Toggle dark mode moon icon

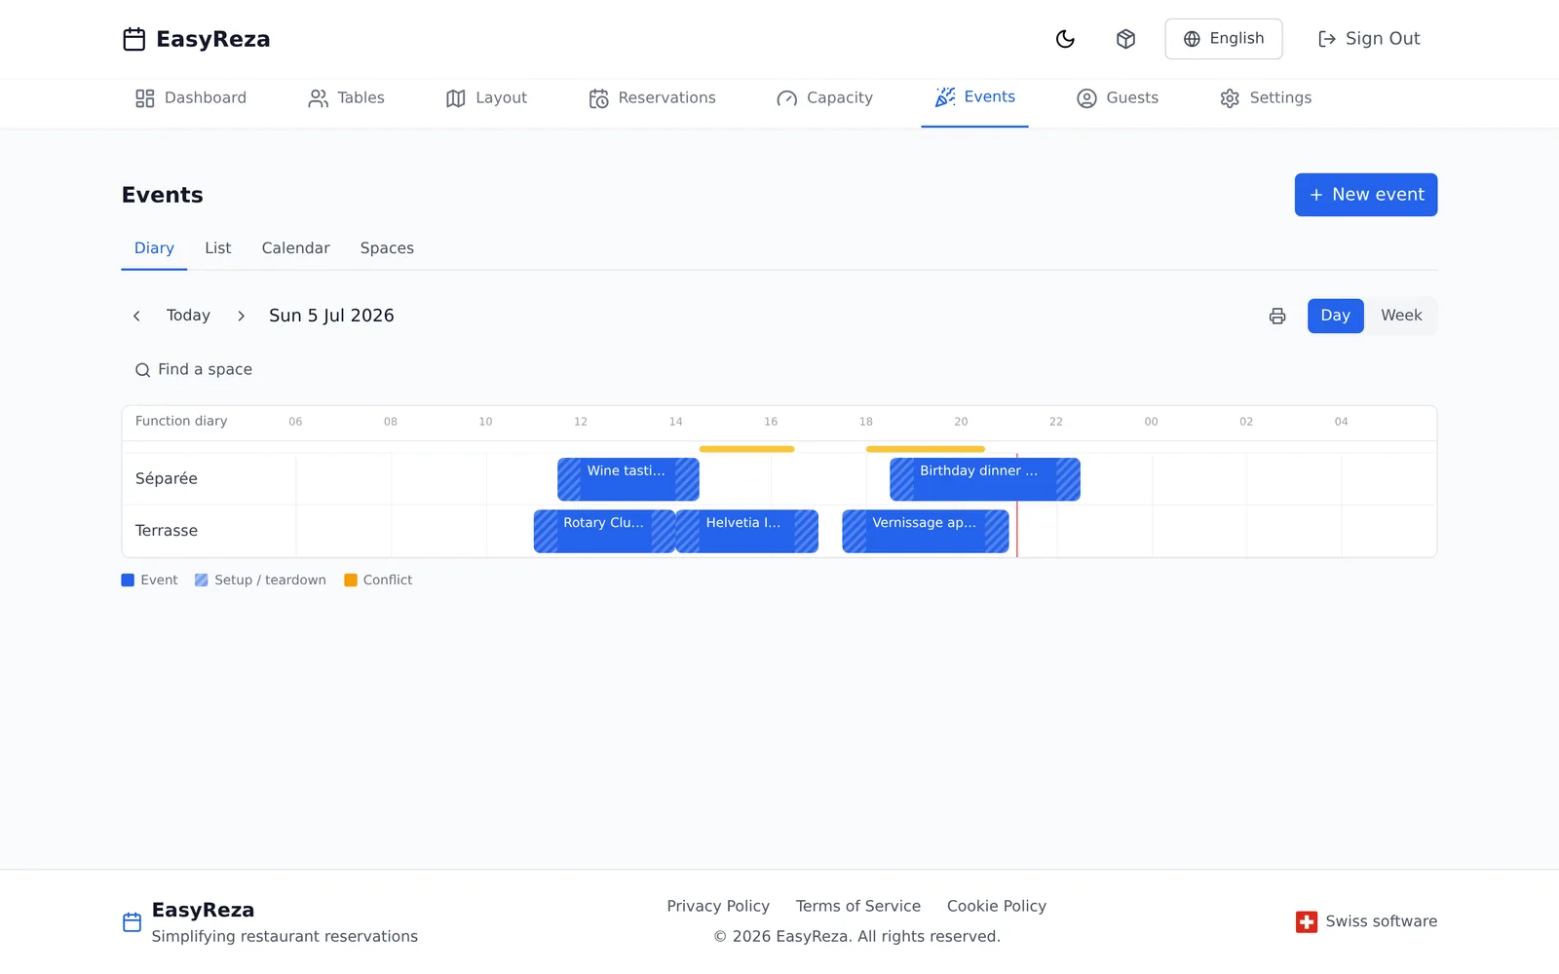[1065, 39]
